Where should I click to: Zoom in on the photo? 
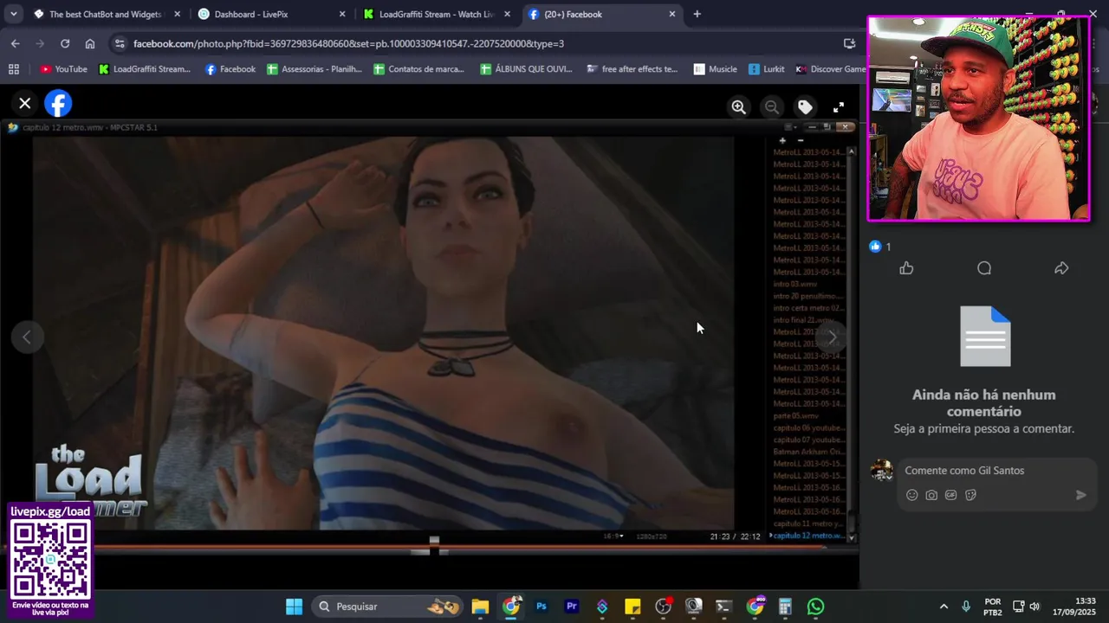(x=738, y=107)
